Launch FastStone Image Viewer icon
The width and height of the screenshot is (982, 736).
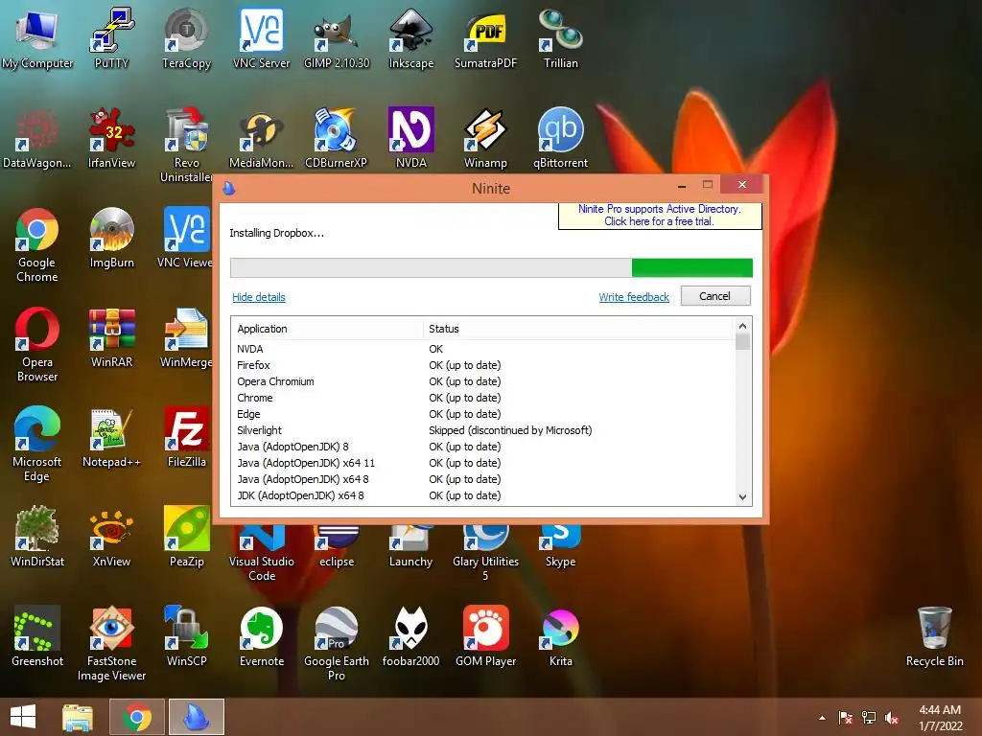click(x=111, y=644)
